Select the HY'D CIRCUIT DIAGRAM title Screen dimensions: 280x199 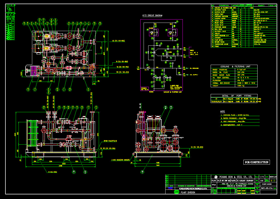click(x=152, y=16)
